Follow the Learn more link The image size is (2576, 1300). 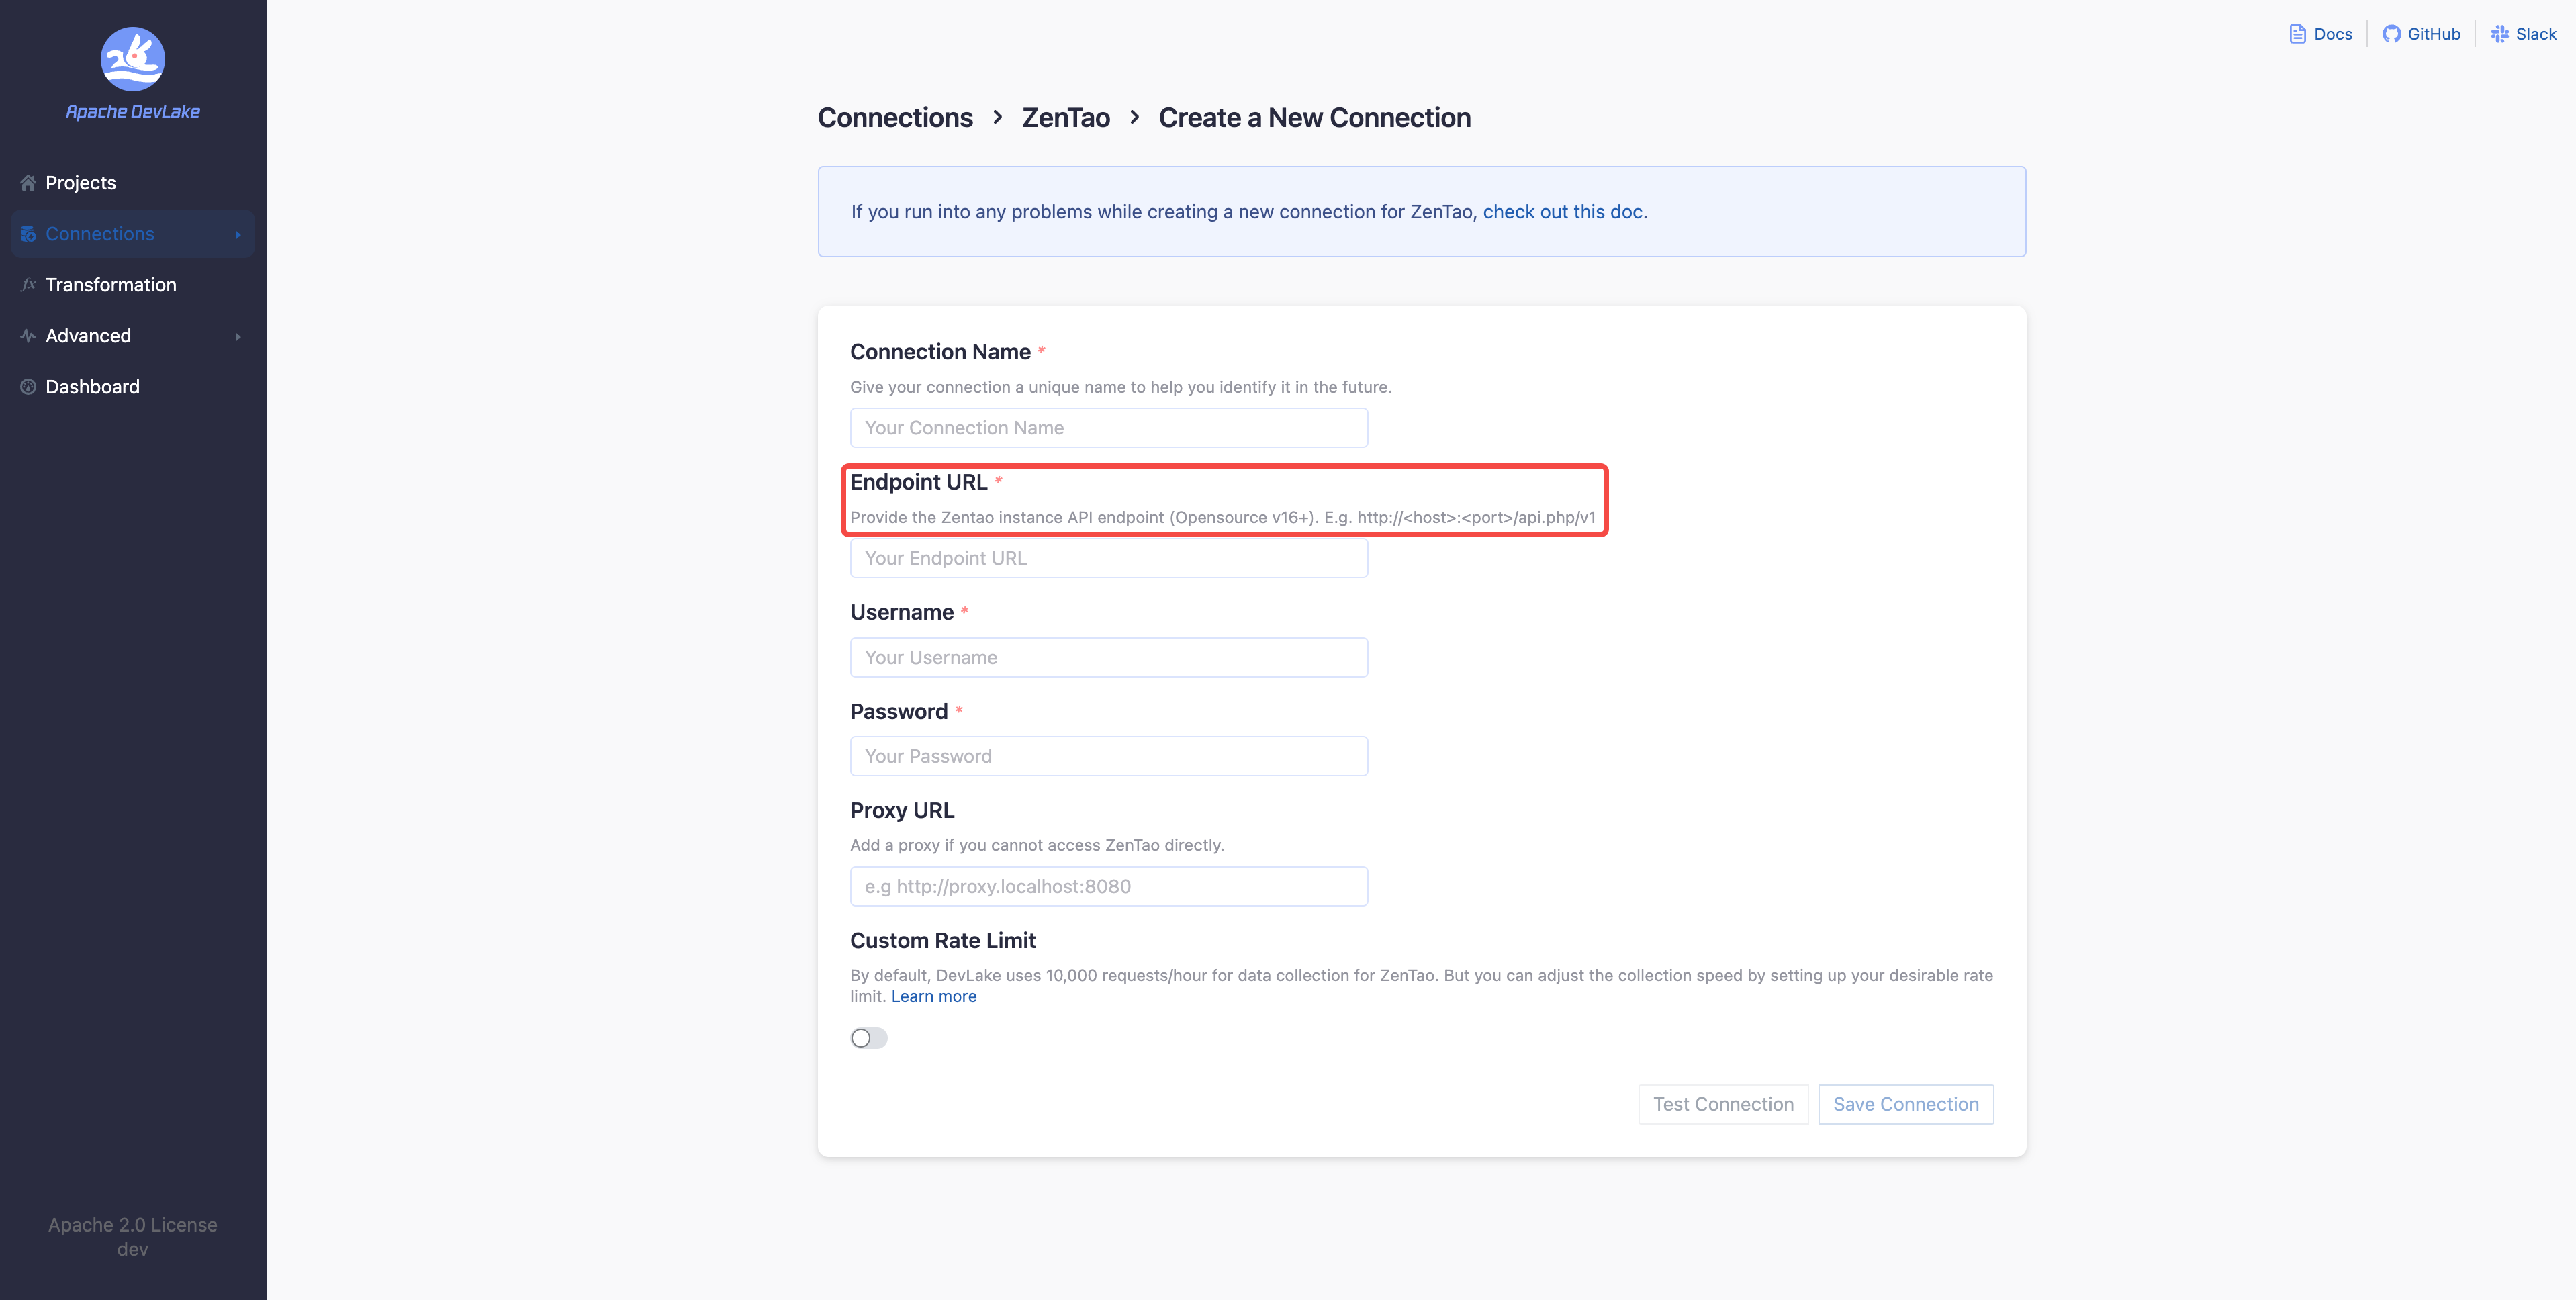click(x=933, y=996)
